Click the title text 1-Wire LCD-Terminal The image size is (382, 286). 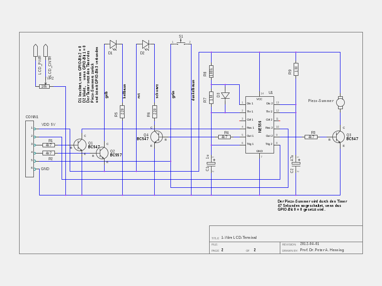pos(239,237)
